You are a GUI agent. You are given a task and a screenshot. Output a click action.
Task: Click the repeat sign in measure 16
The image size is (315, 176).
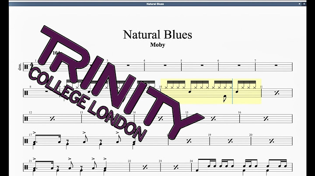pos(266,119)
